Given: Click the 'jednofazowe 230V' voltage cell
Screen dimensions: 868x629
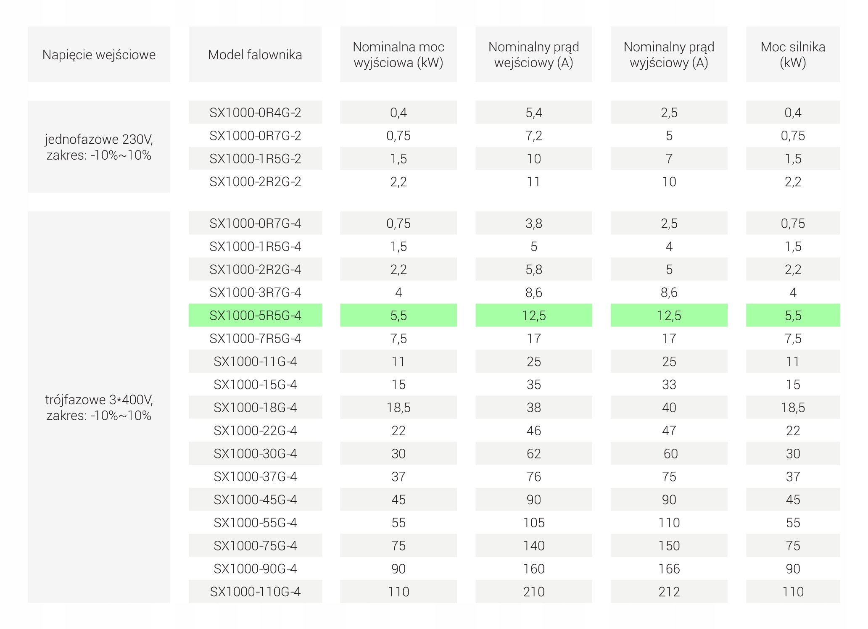Looking at the screenshot, I should [x=99, y=147].
